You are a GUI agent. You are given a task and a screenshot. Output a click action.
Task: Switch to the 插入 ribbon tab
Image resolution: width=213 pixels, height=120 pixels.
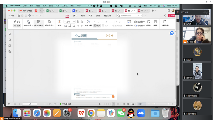pos(75,16)
